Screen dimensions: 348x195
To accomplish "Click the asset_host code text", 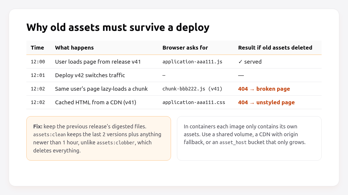I will point(233,142).
